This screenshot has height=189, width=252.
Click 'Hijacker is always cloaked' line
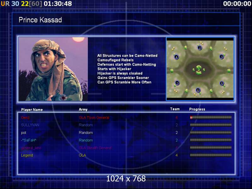[120, 73]
